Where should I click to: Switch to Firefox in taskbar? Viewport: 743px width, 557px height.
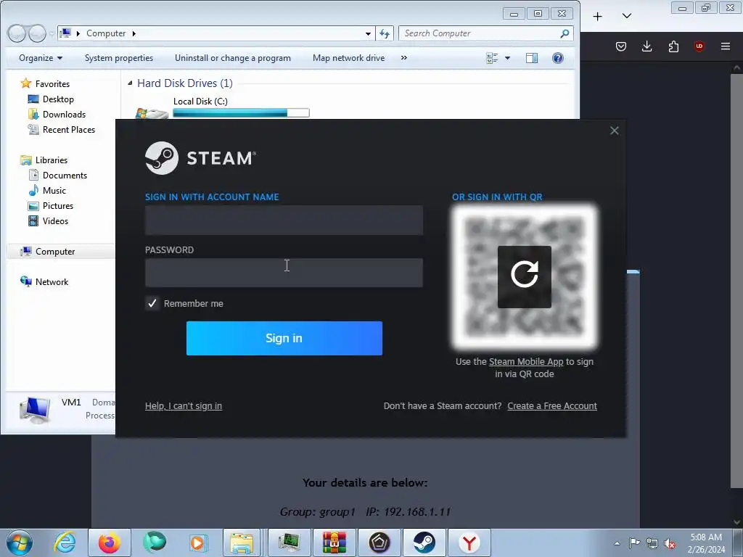109,542
